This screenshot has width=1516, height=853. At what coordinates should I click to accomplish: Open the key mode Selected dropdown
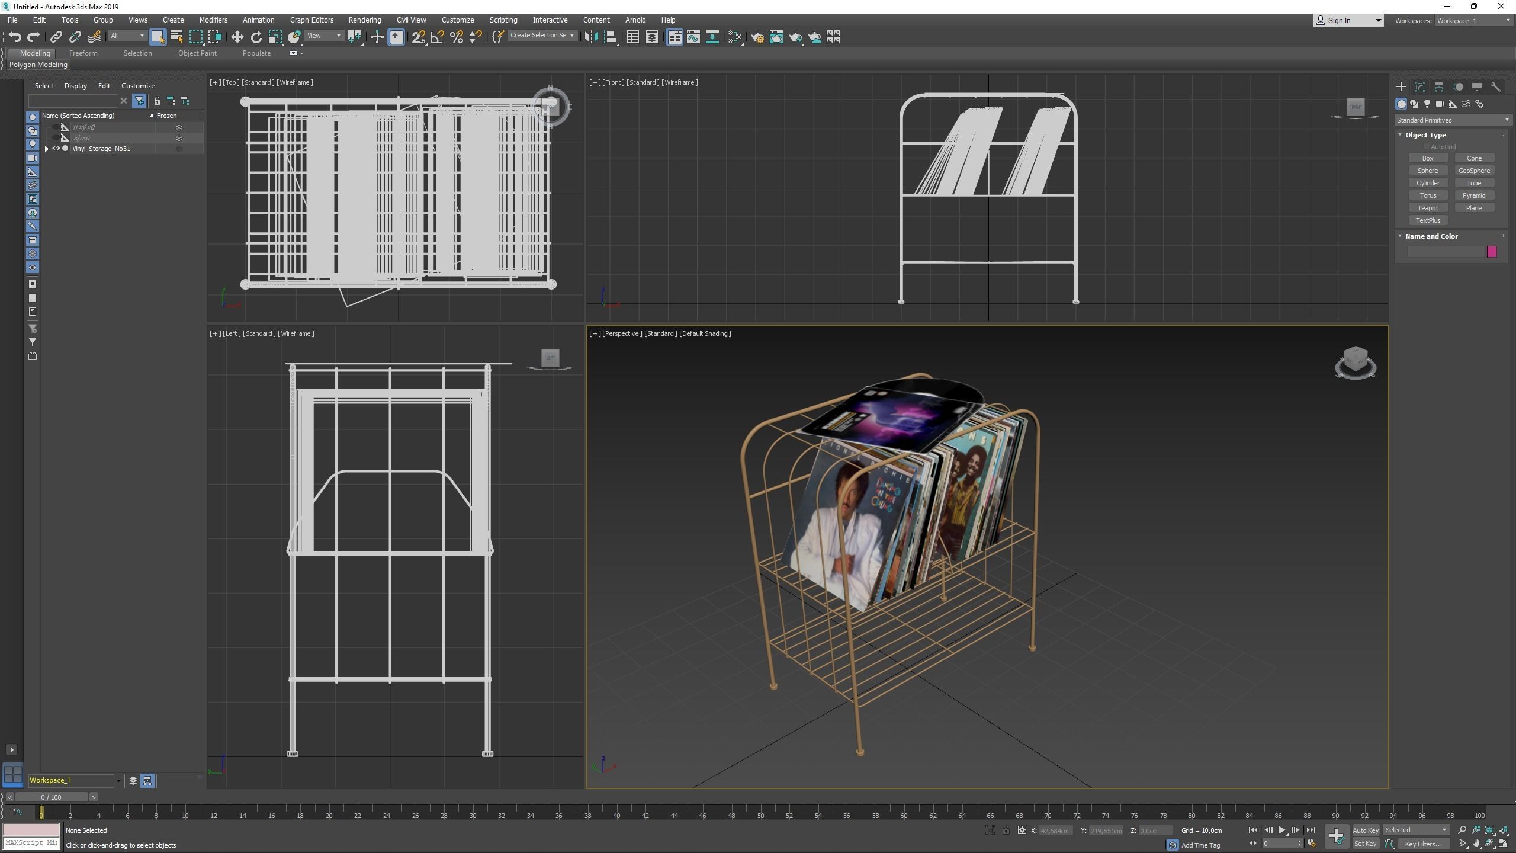(x=1416, y=830)
